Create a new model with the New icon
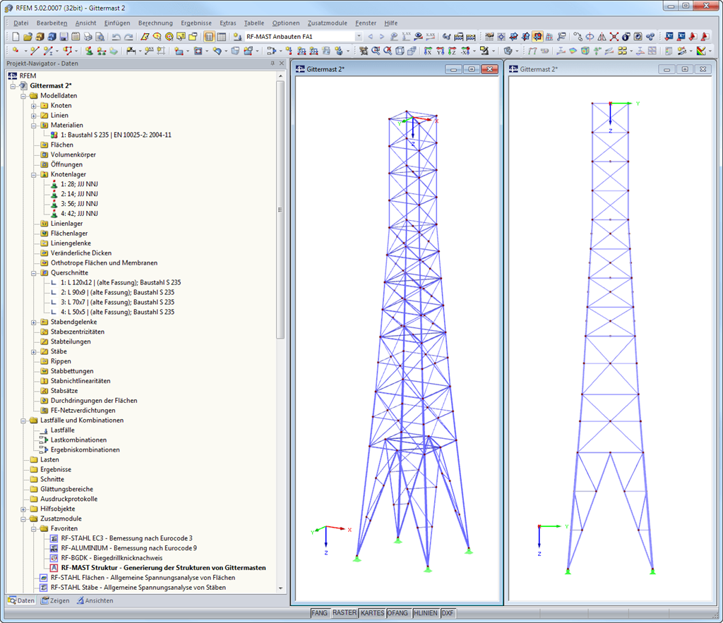723x623 pixels. [x=16, y=36]
